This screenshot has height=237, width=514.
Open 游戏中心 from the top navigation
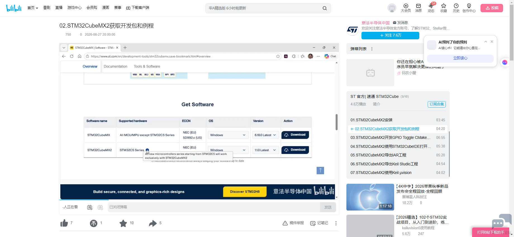(74, 8)
